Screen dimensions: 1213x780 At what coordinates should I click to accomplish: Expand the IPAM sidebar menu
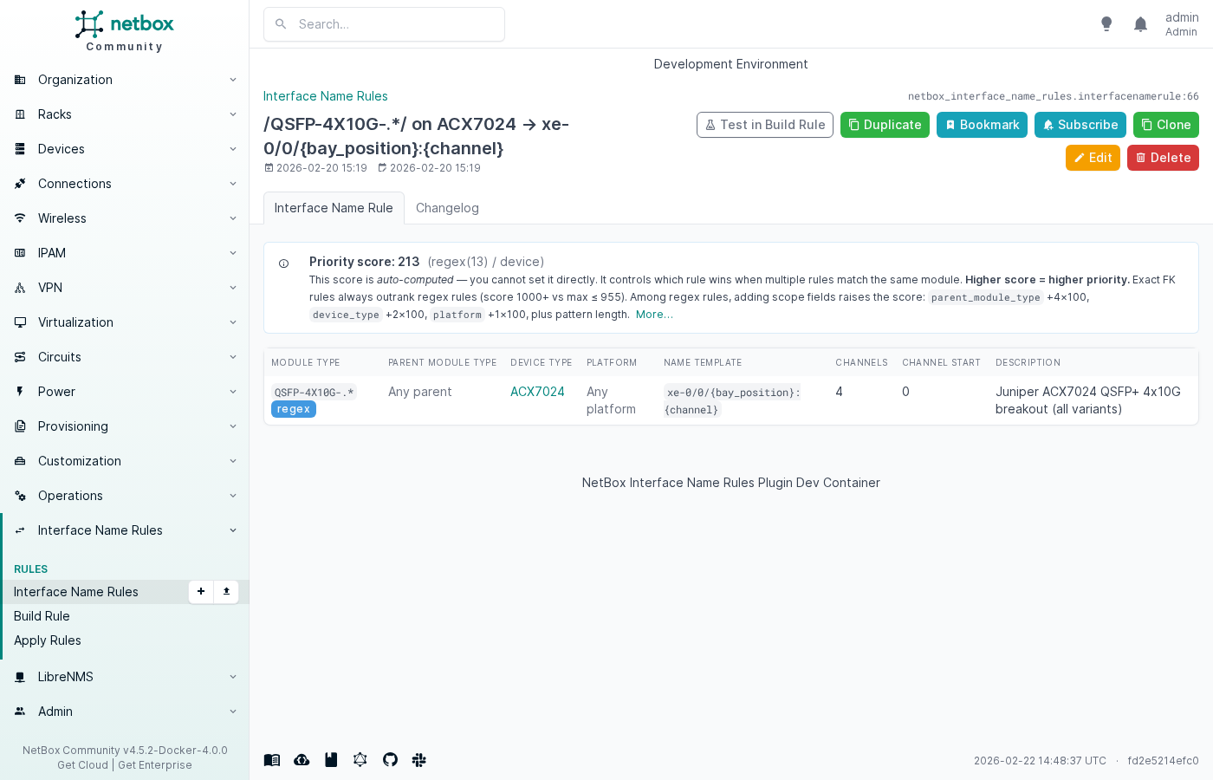pyautogui.click(x=125, y=253)
